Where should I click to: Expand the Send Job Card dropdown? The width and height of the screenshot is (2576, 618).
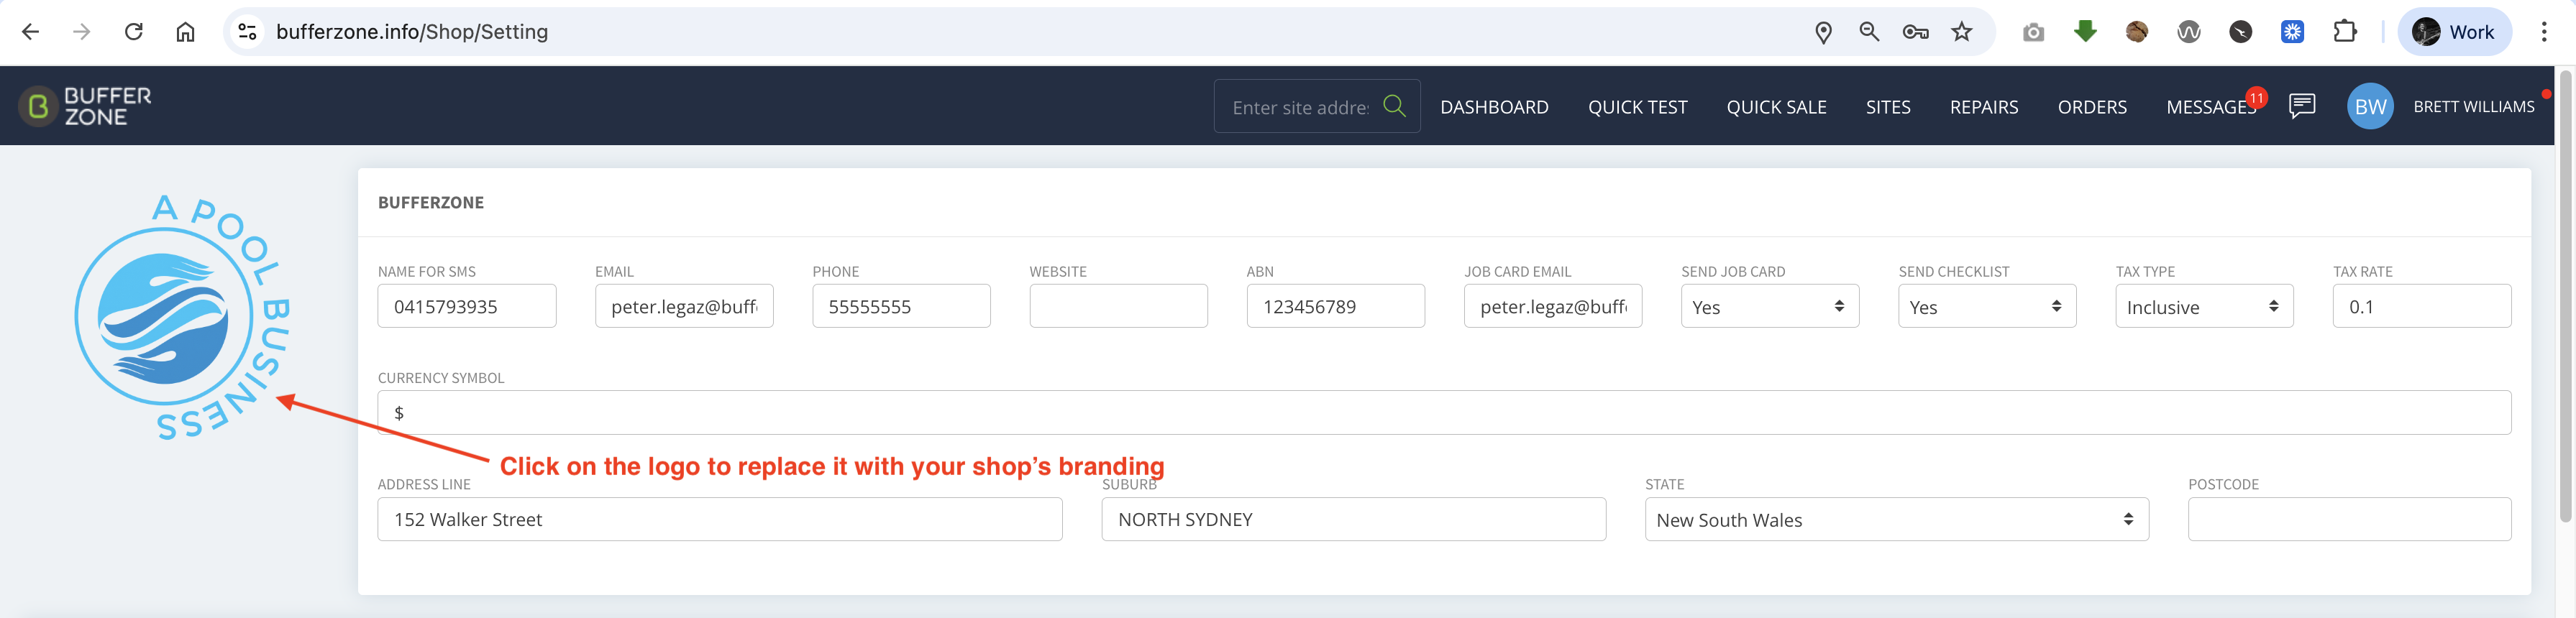(x=1769, y=306)
